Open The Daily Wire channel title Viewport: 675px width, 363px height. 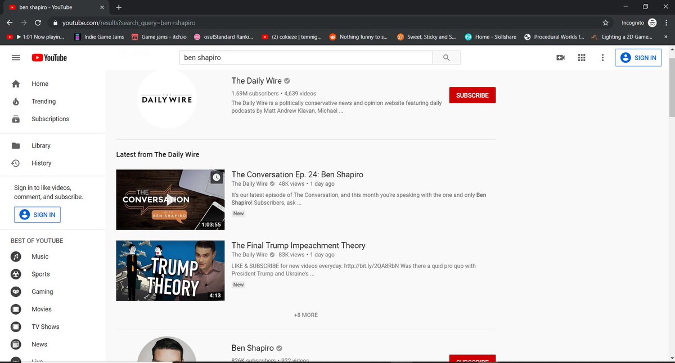point(256,81)
